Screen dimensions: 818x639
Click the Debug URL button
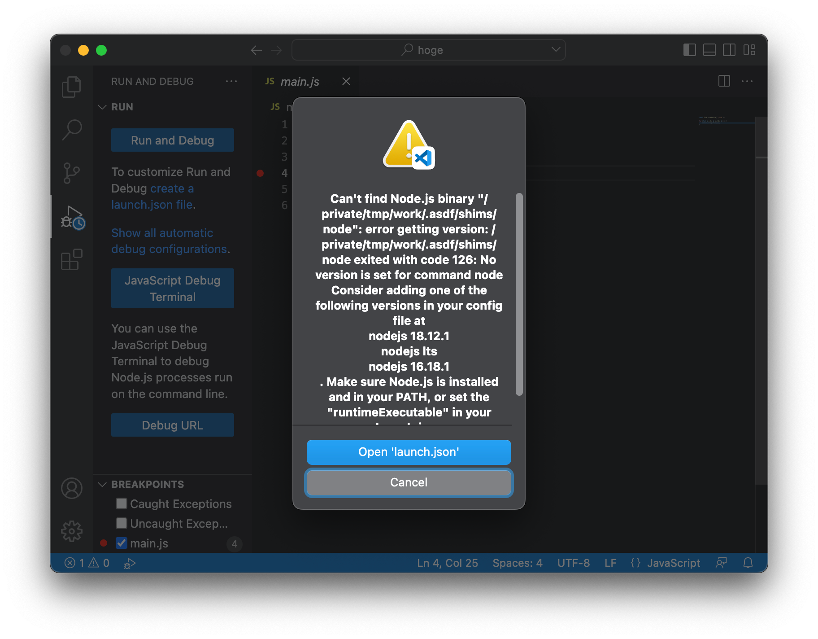click(x=173, y=425)
